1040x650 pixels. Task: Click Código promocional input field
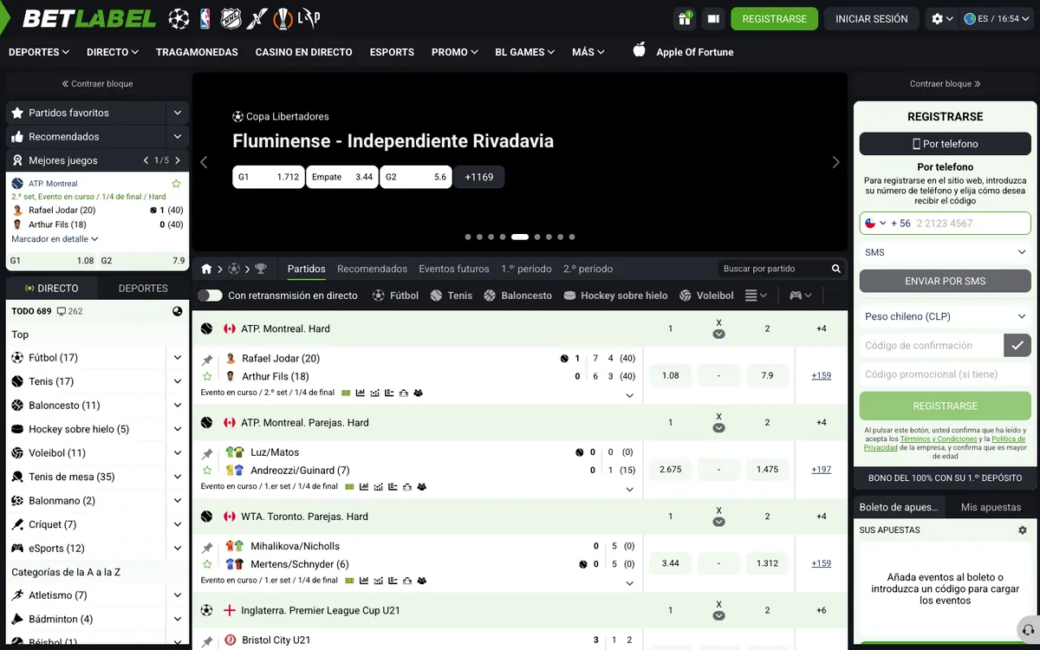tap(946, 374)
